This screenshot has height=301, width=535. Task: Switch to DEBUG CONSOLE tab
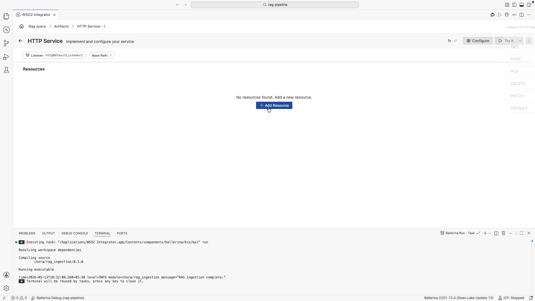(75, 234)
